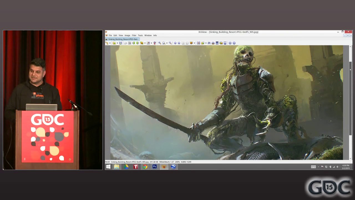The image size is (355, 200).
Task: Open the Windows Start button
Action: coord(108,167)
